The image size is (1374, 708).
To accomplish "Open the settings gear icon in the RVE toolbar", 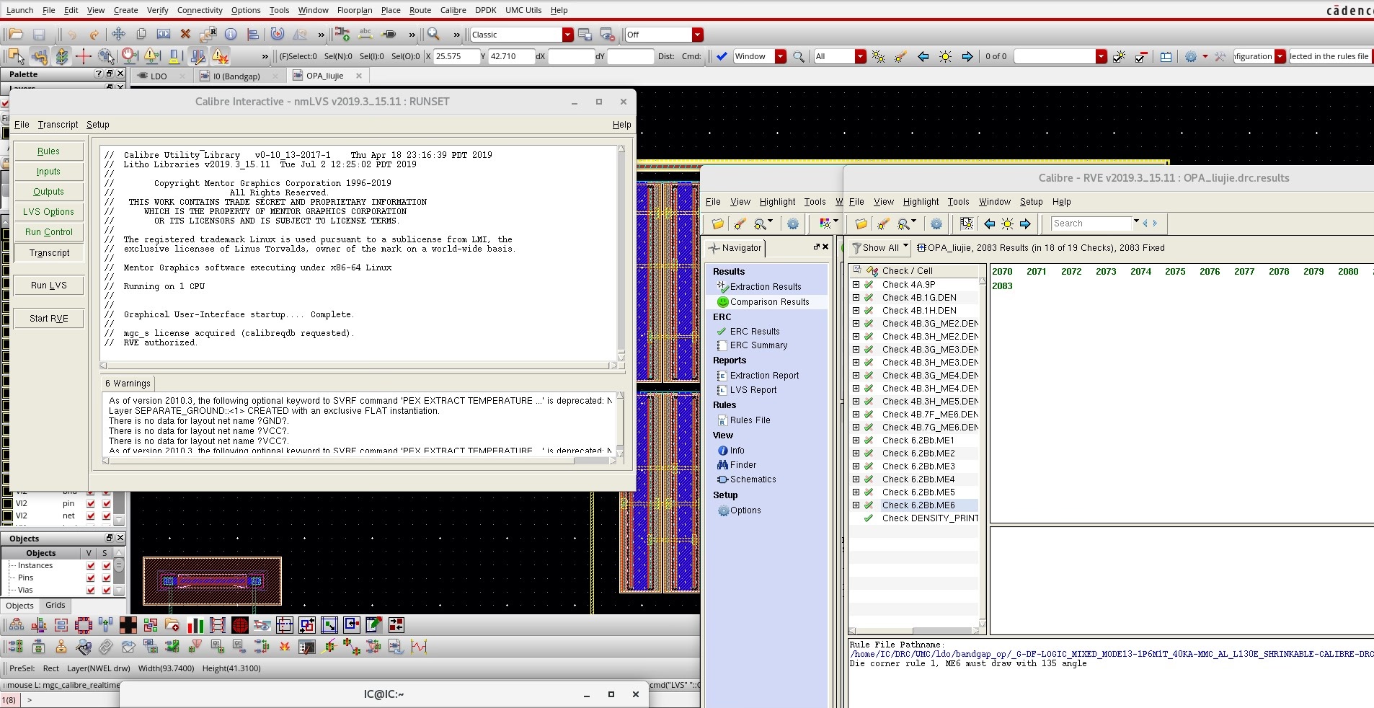I will tap(936, 224).
